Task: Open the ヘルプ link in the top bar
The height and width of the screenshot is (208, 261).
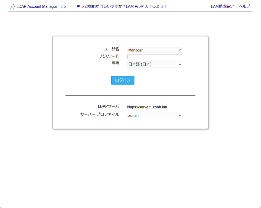Action: tap(244, 7)
